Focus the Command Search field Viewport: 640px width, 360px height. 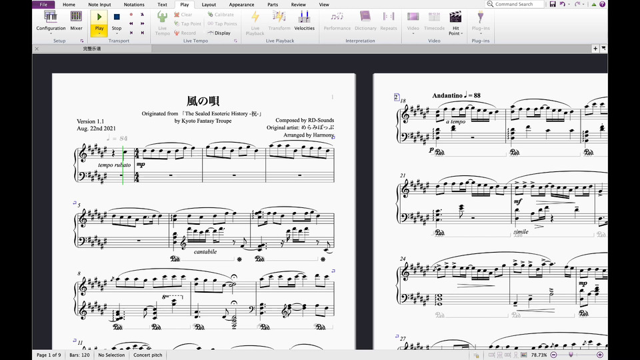point(515,4)
